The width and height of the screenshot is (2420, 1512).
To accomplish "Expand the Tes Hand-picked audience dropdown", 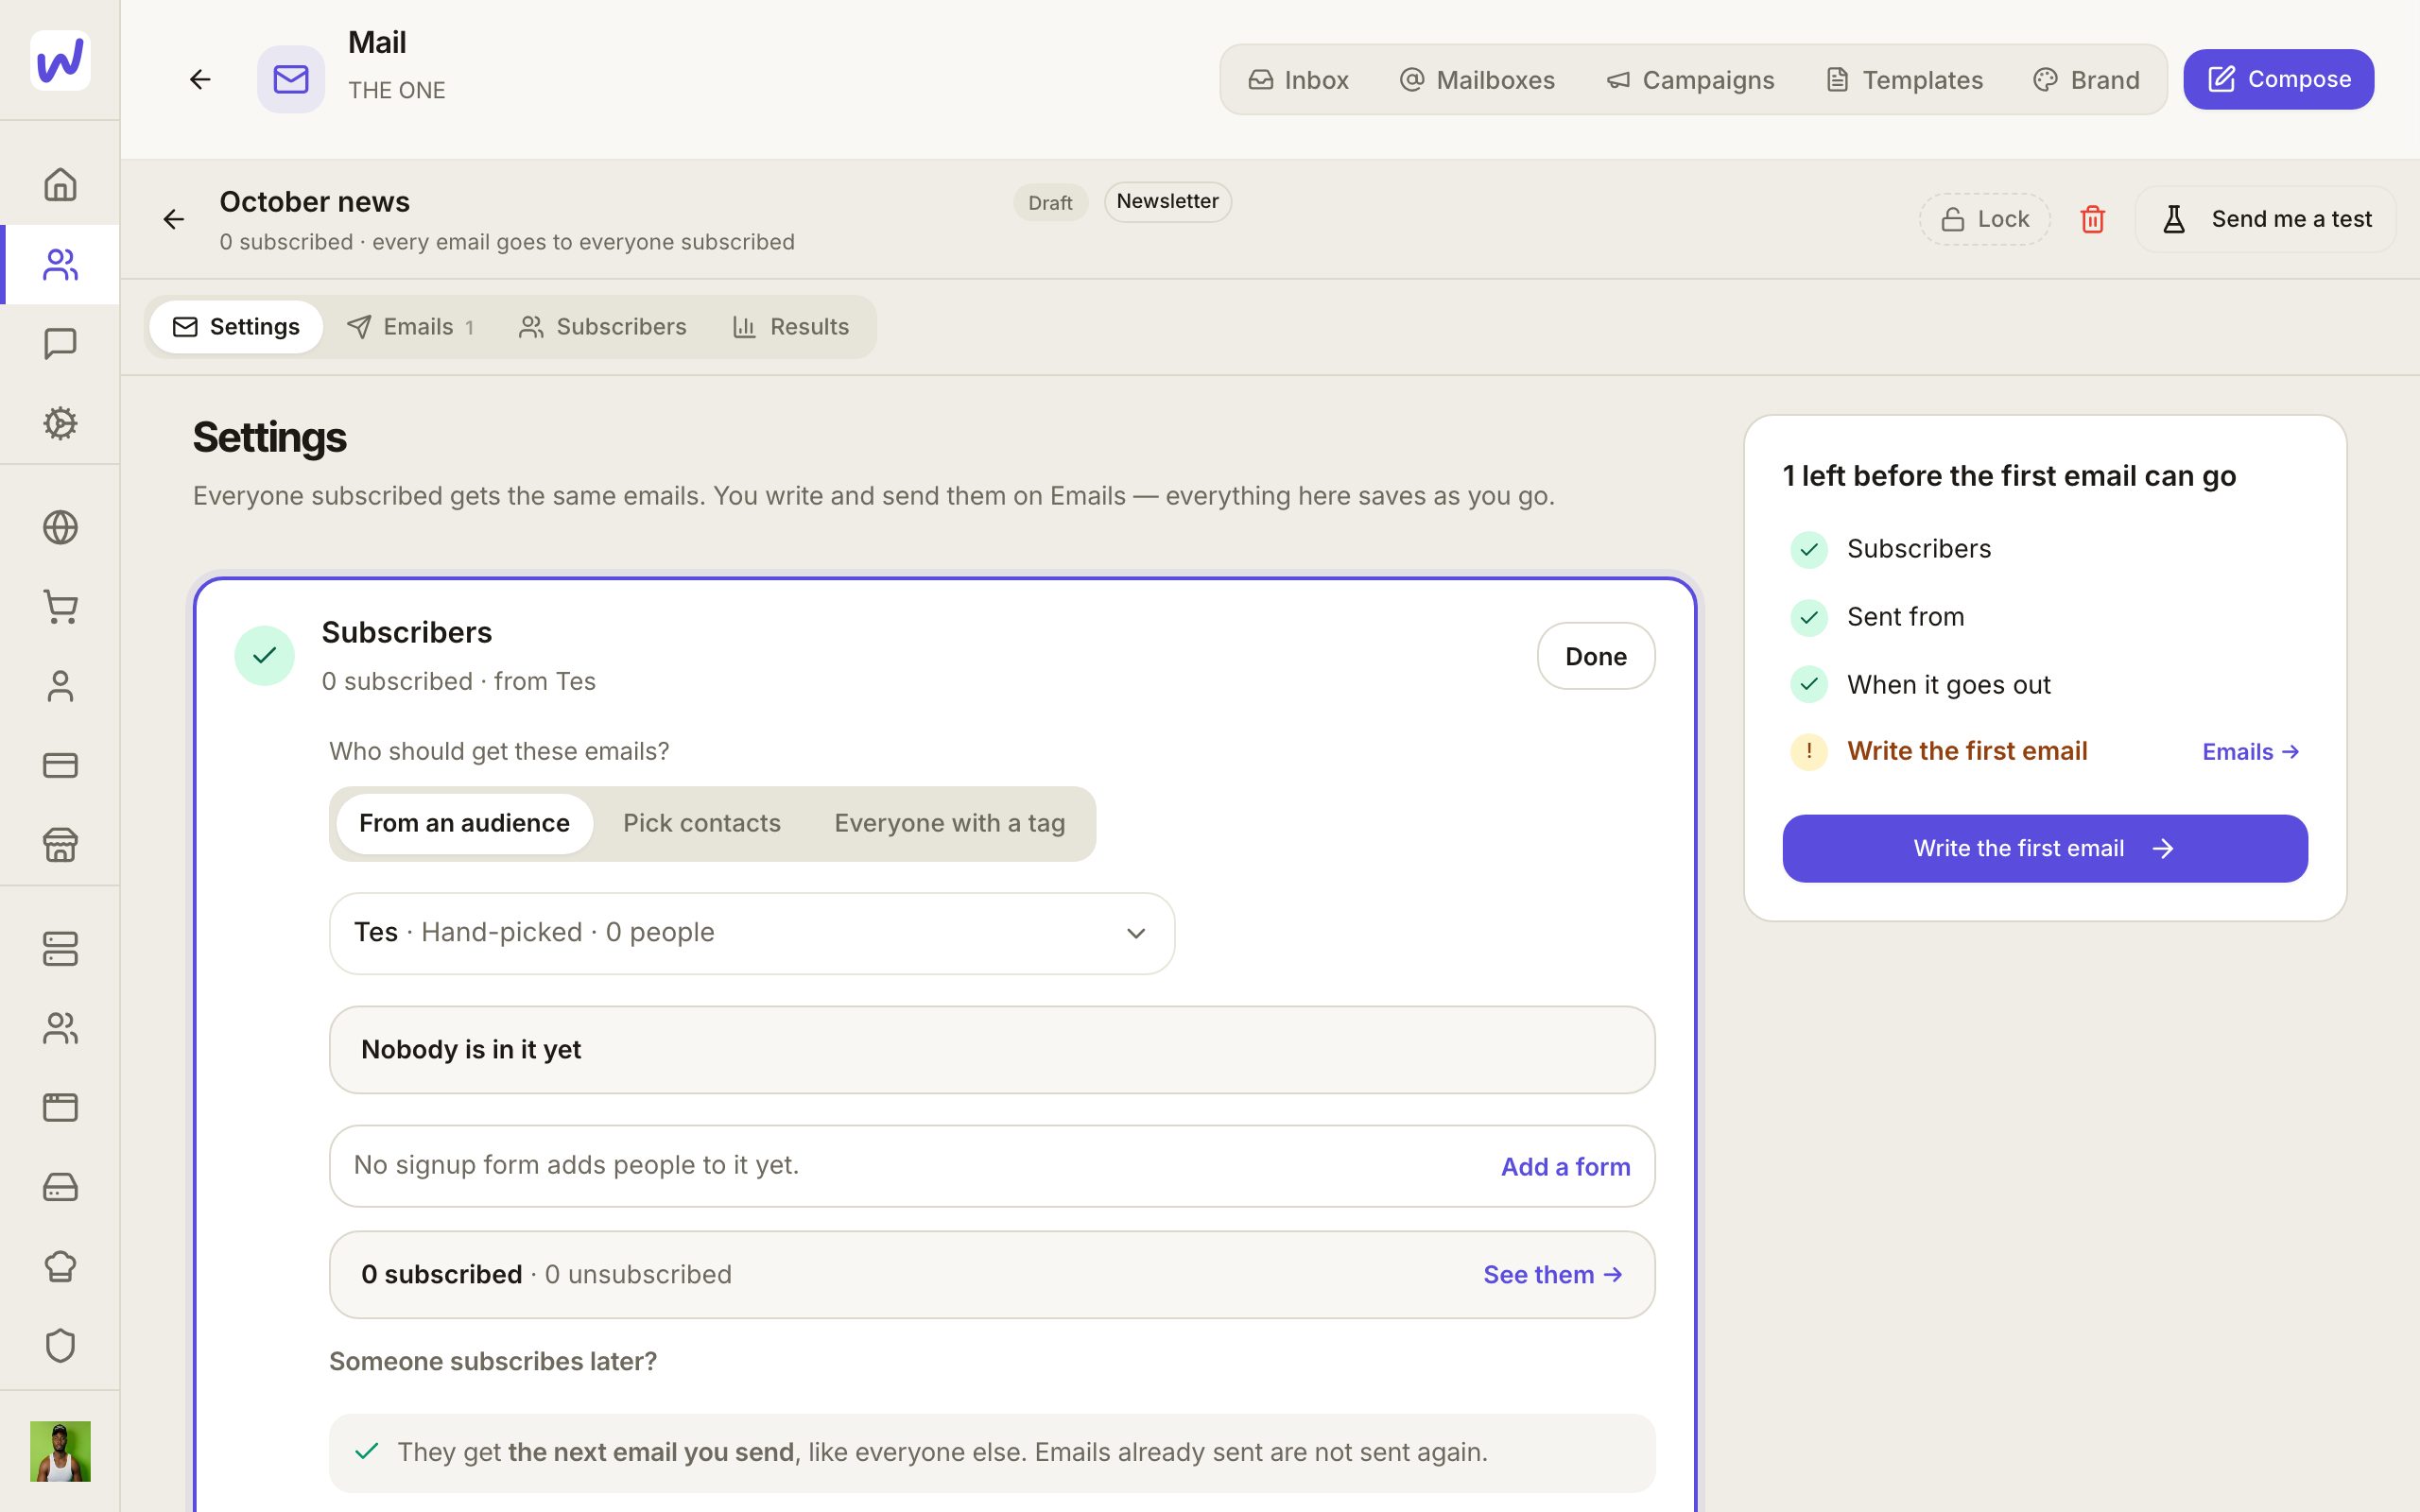I will coord(751,933).
